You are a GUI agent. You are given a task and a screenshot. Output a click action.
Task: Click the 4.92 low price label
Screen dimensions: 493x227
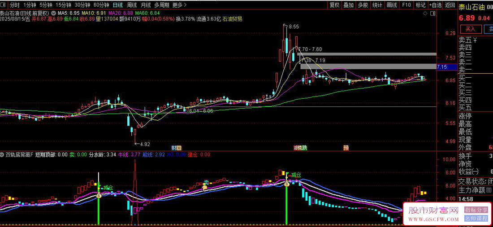[145, 144]
